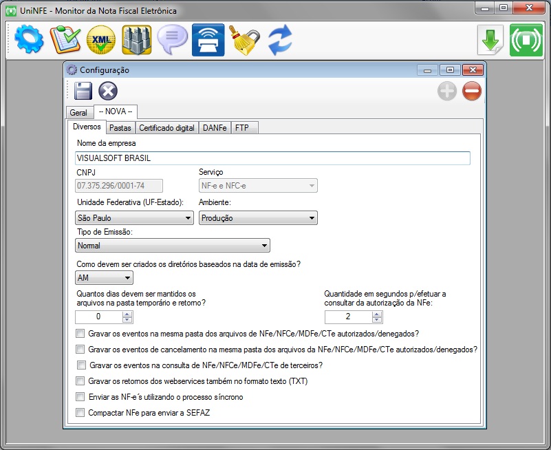The width and height of the screenshot is (551, 450).
Task: Open the Ambiente Produção dropdown
Action: (258, 218)
